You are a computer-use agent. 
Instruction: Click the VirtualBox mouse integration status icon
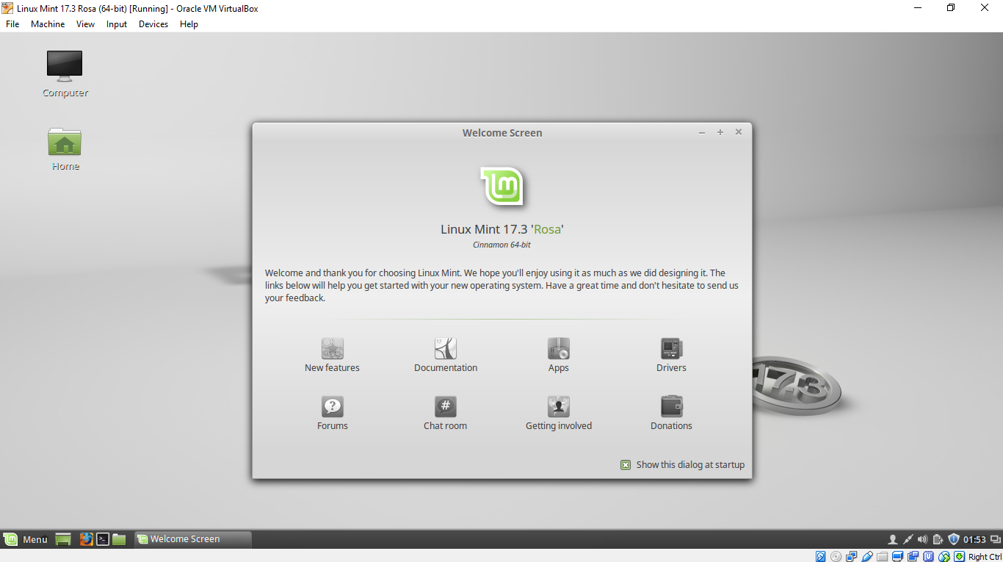944,556
